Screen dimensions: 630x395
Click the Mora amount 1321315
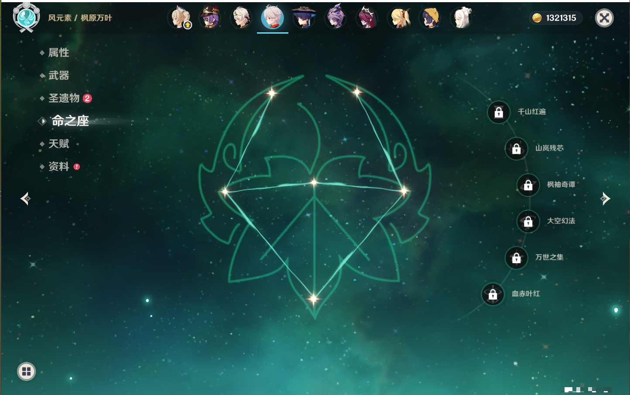561,18
